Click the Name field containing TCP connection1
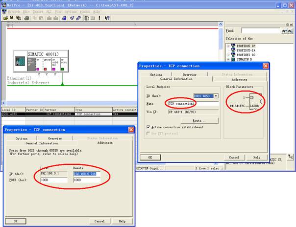Image resolution: width=296 pixels, height=227 pixels. click(193, 104)
